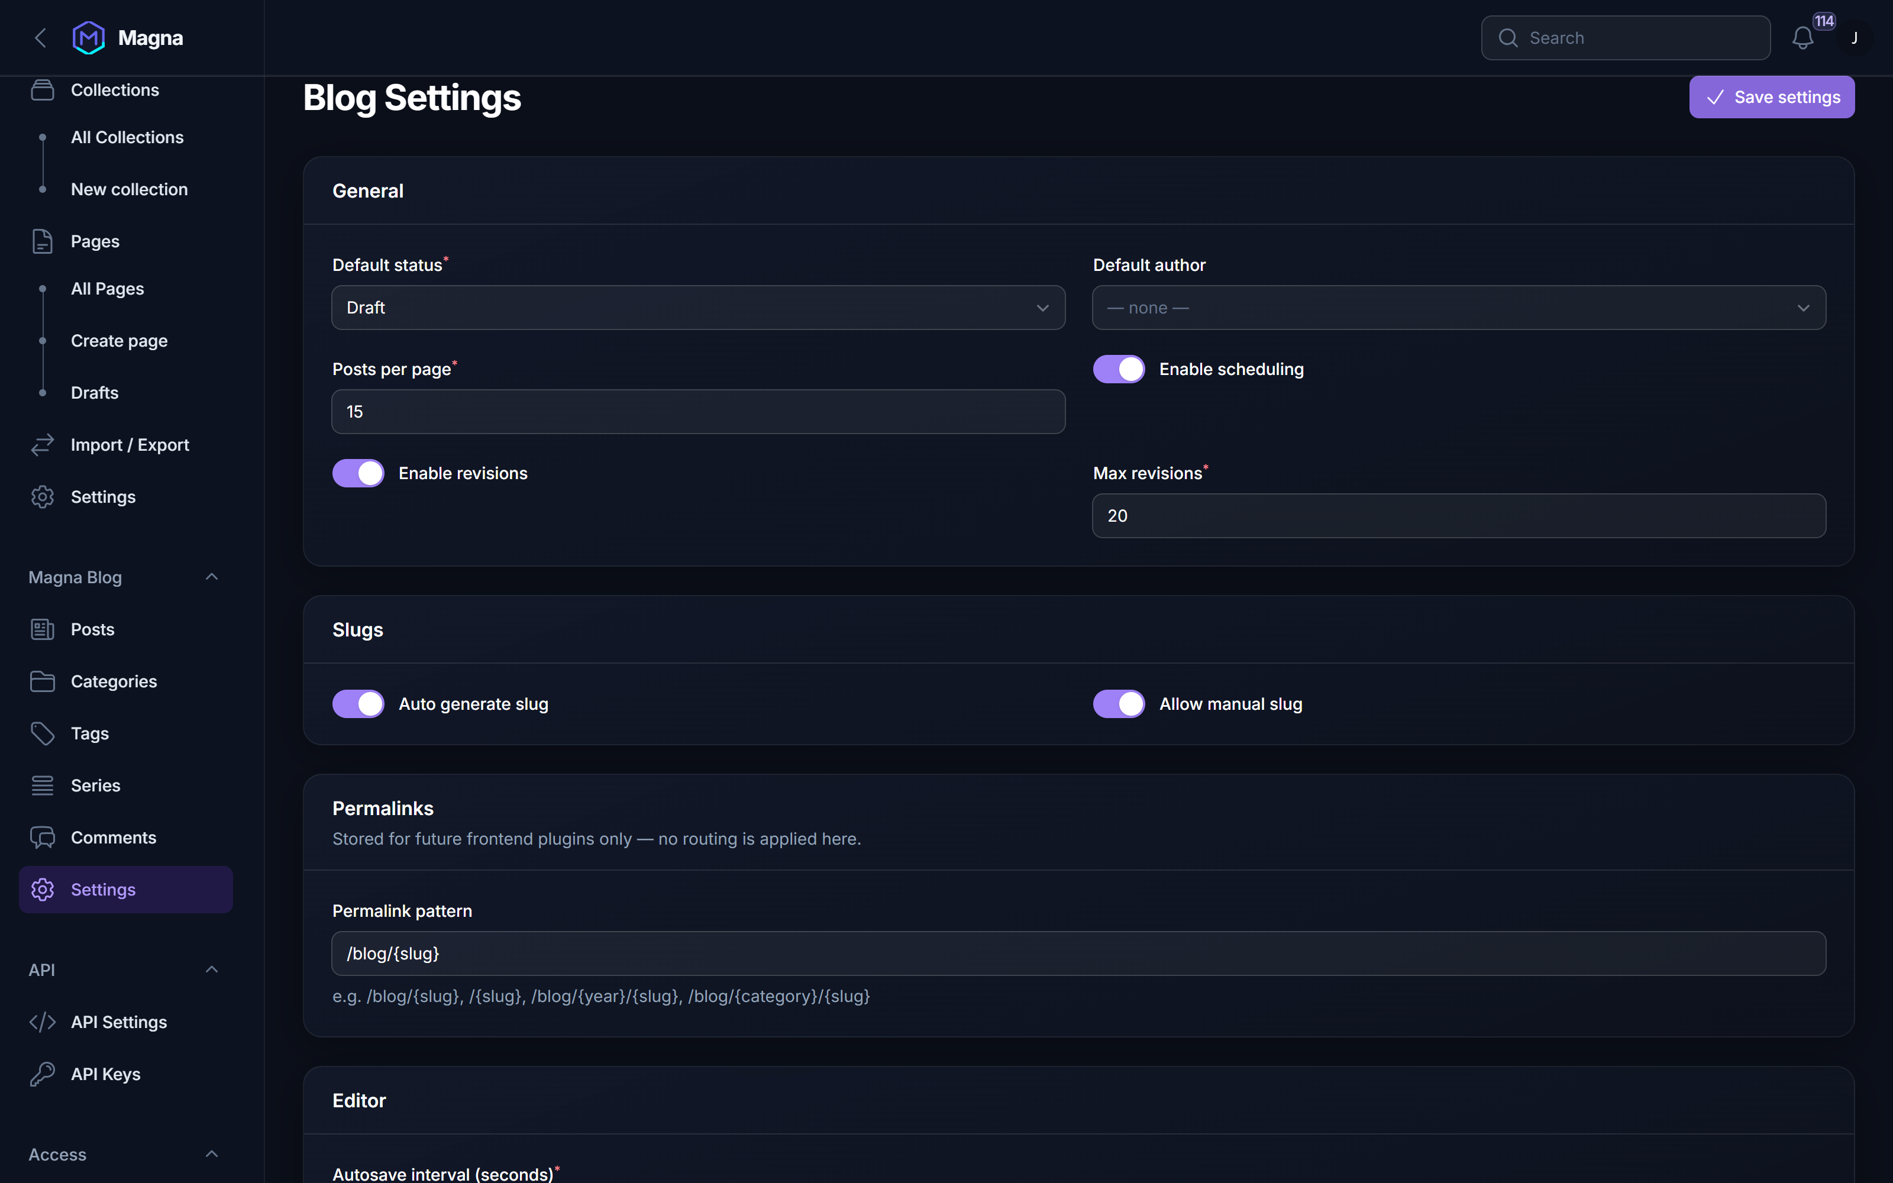The width and height of the screenshot is (1893, 1183).
Task: Click the Max revisions input field
Action: (1459, 516)
